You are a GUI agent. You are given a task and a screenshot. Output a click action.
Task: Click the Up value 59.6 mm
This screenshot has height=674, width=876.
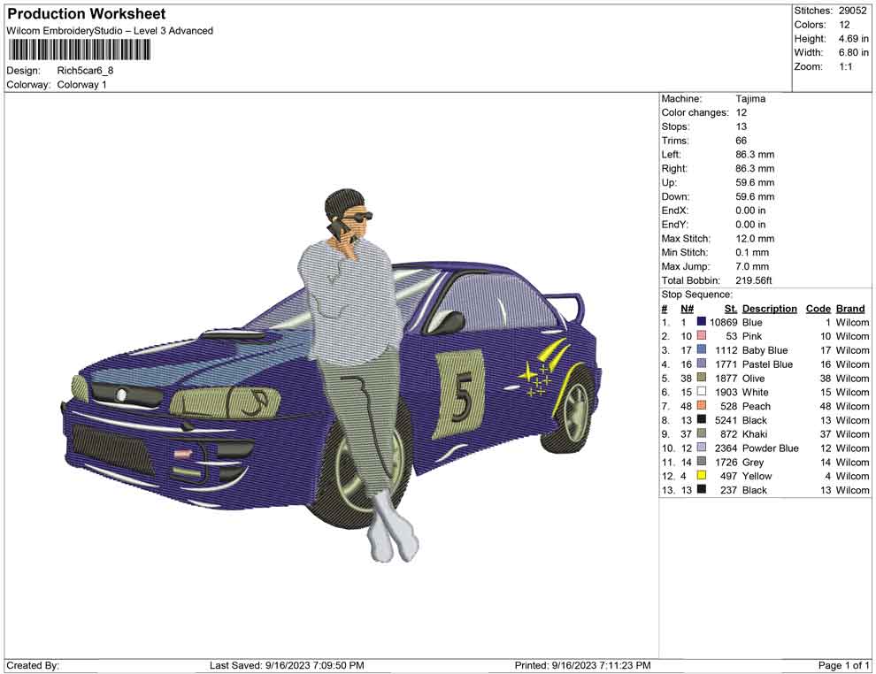(755, 182)
